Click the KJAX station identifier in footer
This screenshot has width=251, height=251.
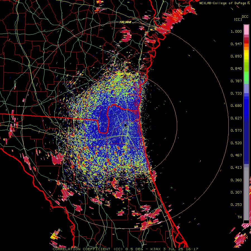(156, 249)
